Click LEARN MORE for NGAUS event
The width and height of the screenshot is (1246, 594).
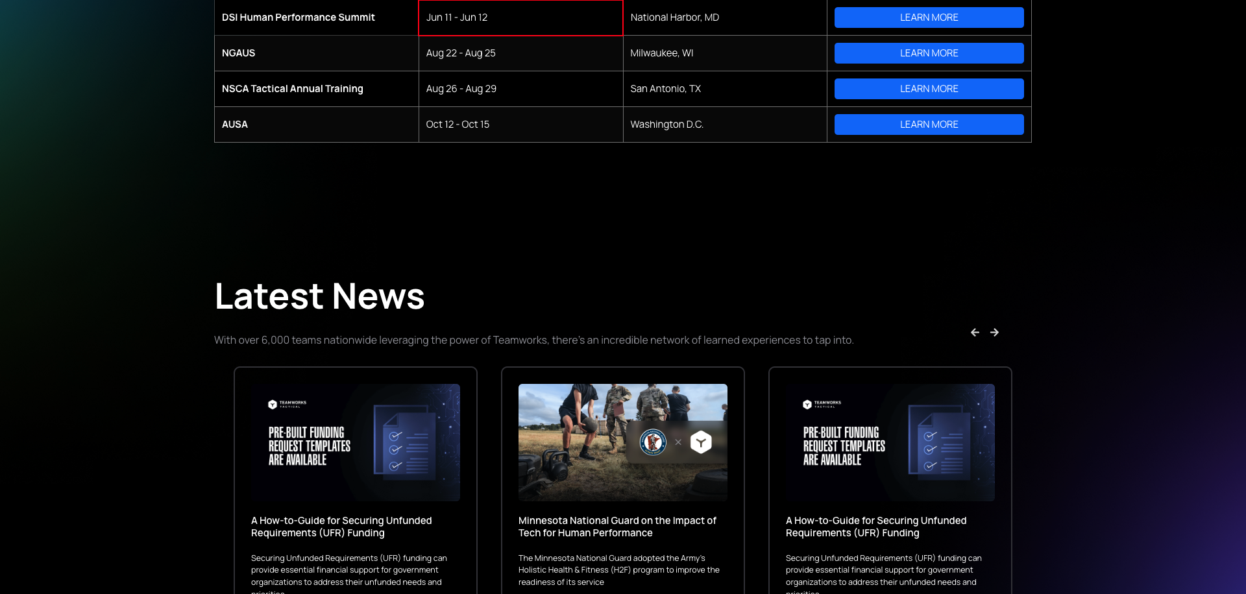click(929, 53)
